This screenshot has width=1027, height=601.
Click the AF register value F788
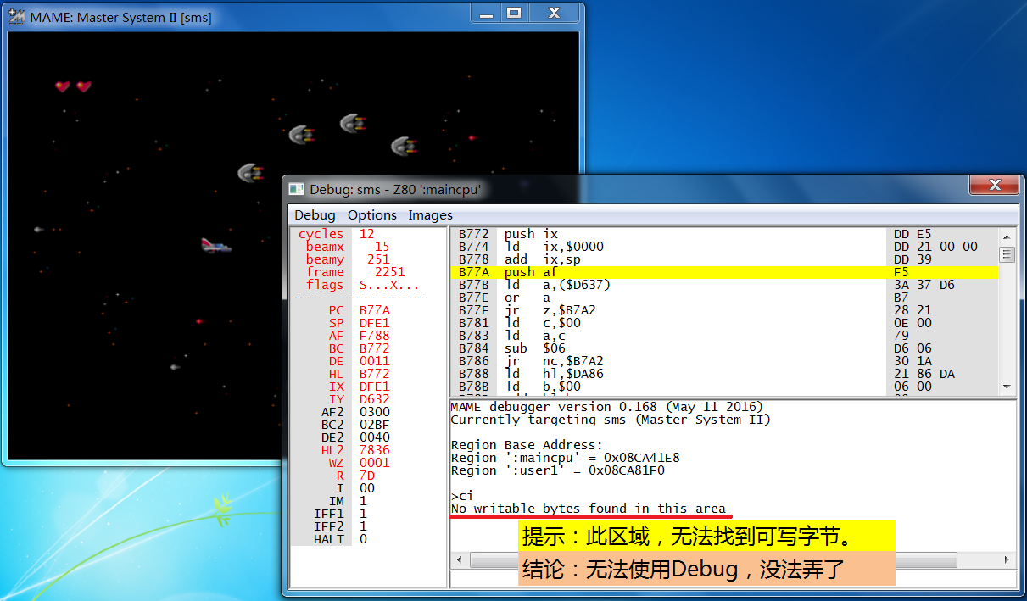375,336
